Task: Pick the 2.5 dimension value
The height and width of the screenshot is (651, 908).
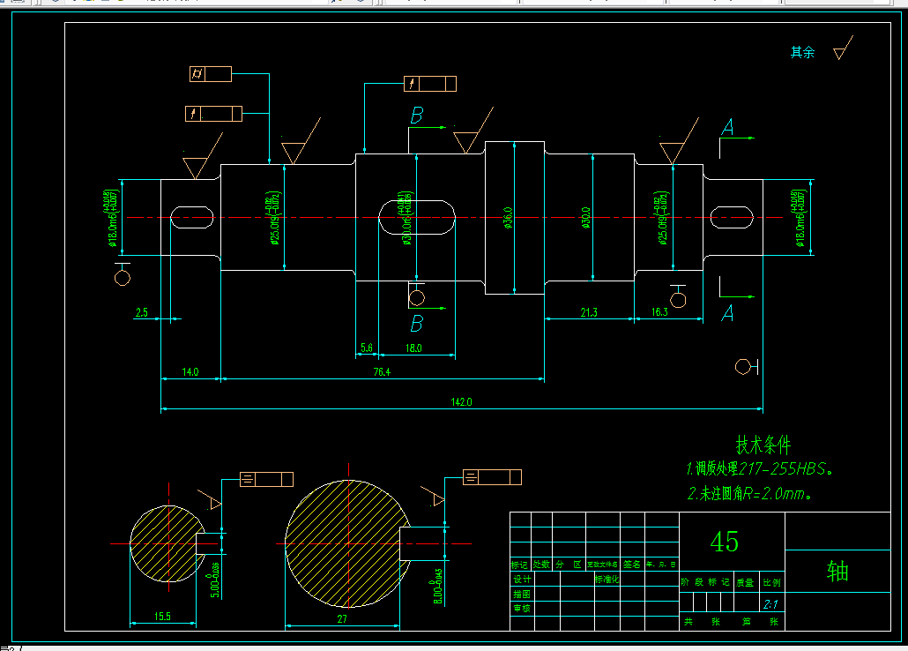Action: click(141, 312)
